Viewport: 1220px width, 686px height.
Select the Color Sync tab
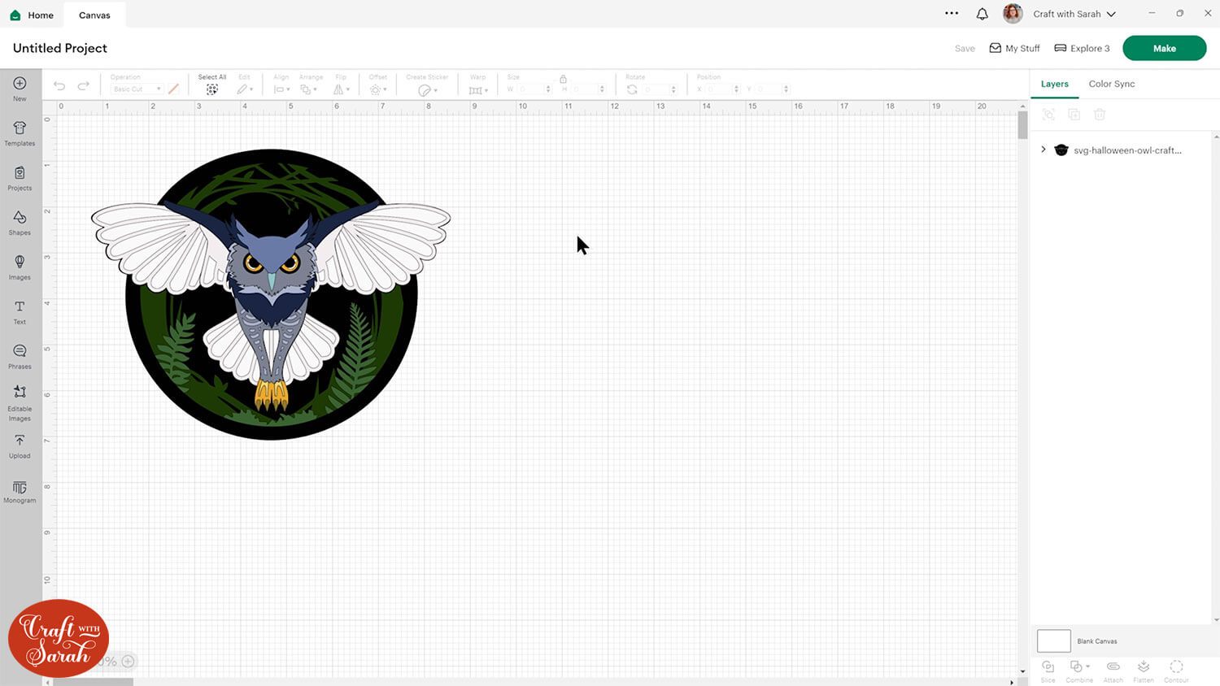click(1112, 84)
